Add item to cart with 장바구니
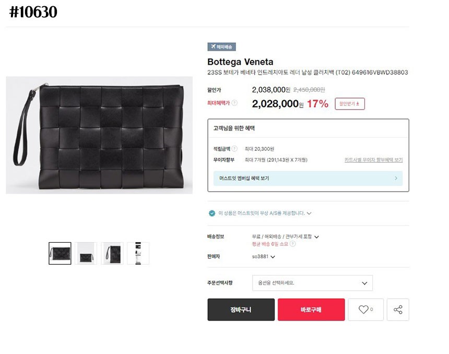This screenshot has width=449, height=354. coord(241,310)
